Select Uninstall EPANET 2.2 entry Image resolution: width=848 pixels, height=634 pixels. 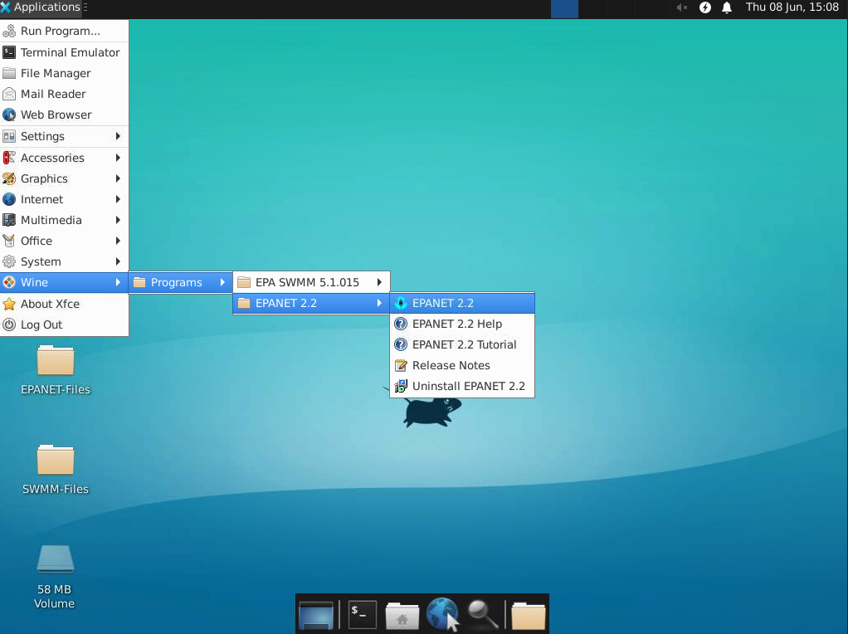click(462, 386)
